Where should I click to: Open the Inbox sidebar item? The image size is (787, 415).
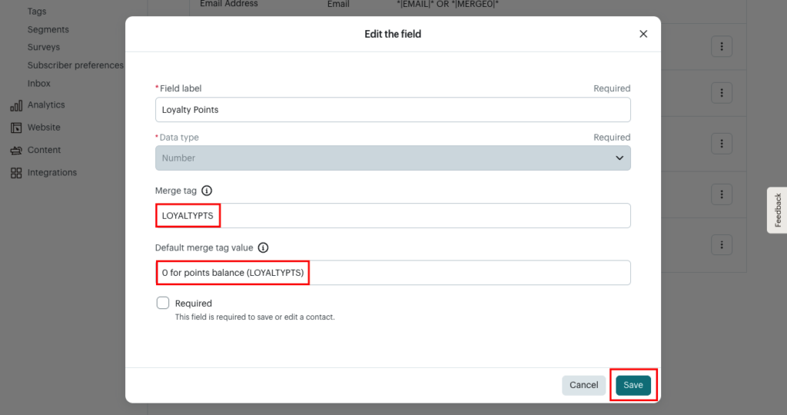(39, 83)
